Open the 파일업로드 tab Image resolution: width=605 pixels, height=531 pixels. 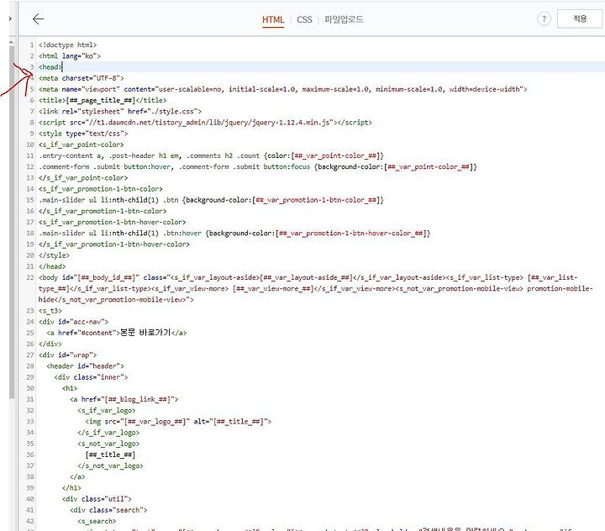pyautogui.click(x=344, y=19)
